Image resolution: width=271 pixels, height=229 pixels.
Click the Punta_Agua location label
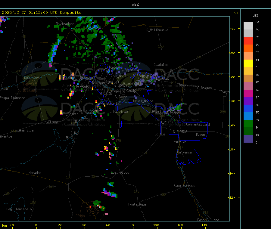[137, 204]
